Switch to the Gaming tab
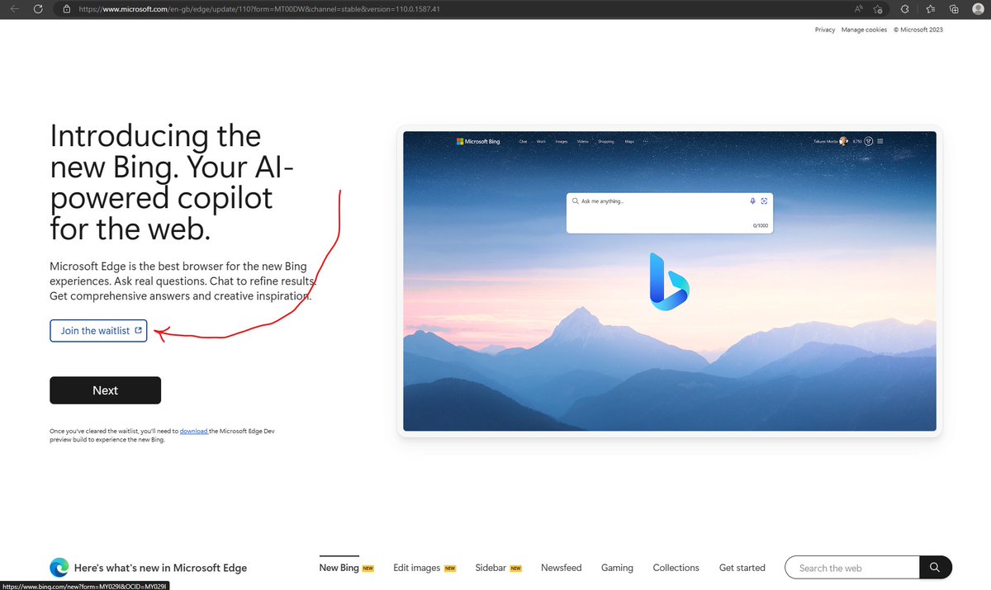 pos(617,568)
